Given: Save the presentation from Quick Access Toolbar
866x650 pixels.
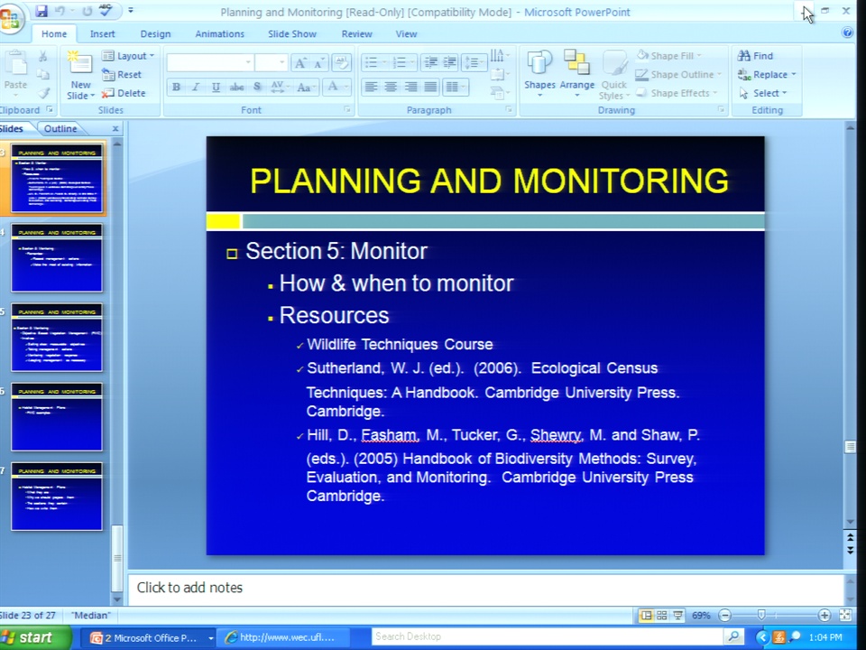Looking at the screenshot, I should (x=41, y=11).
